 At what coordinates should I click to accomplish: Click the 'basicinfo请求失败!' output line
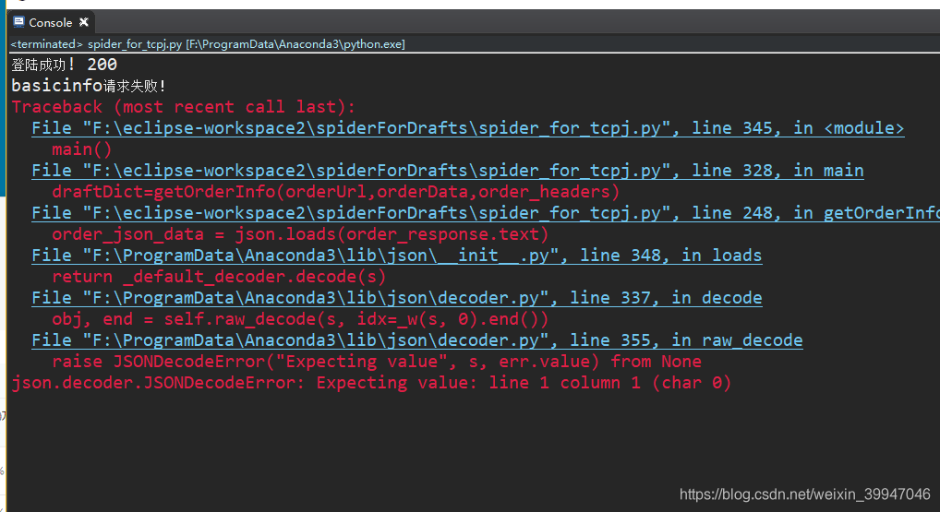coord(88,86)
